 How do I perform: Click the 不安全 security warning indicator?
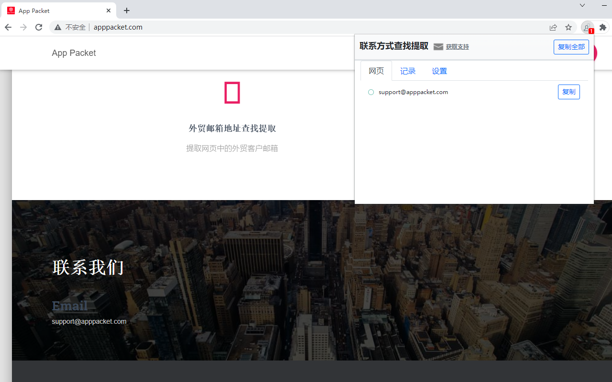[74, 27]
